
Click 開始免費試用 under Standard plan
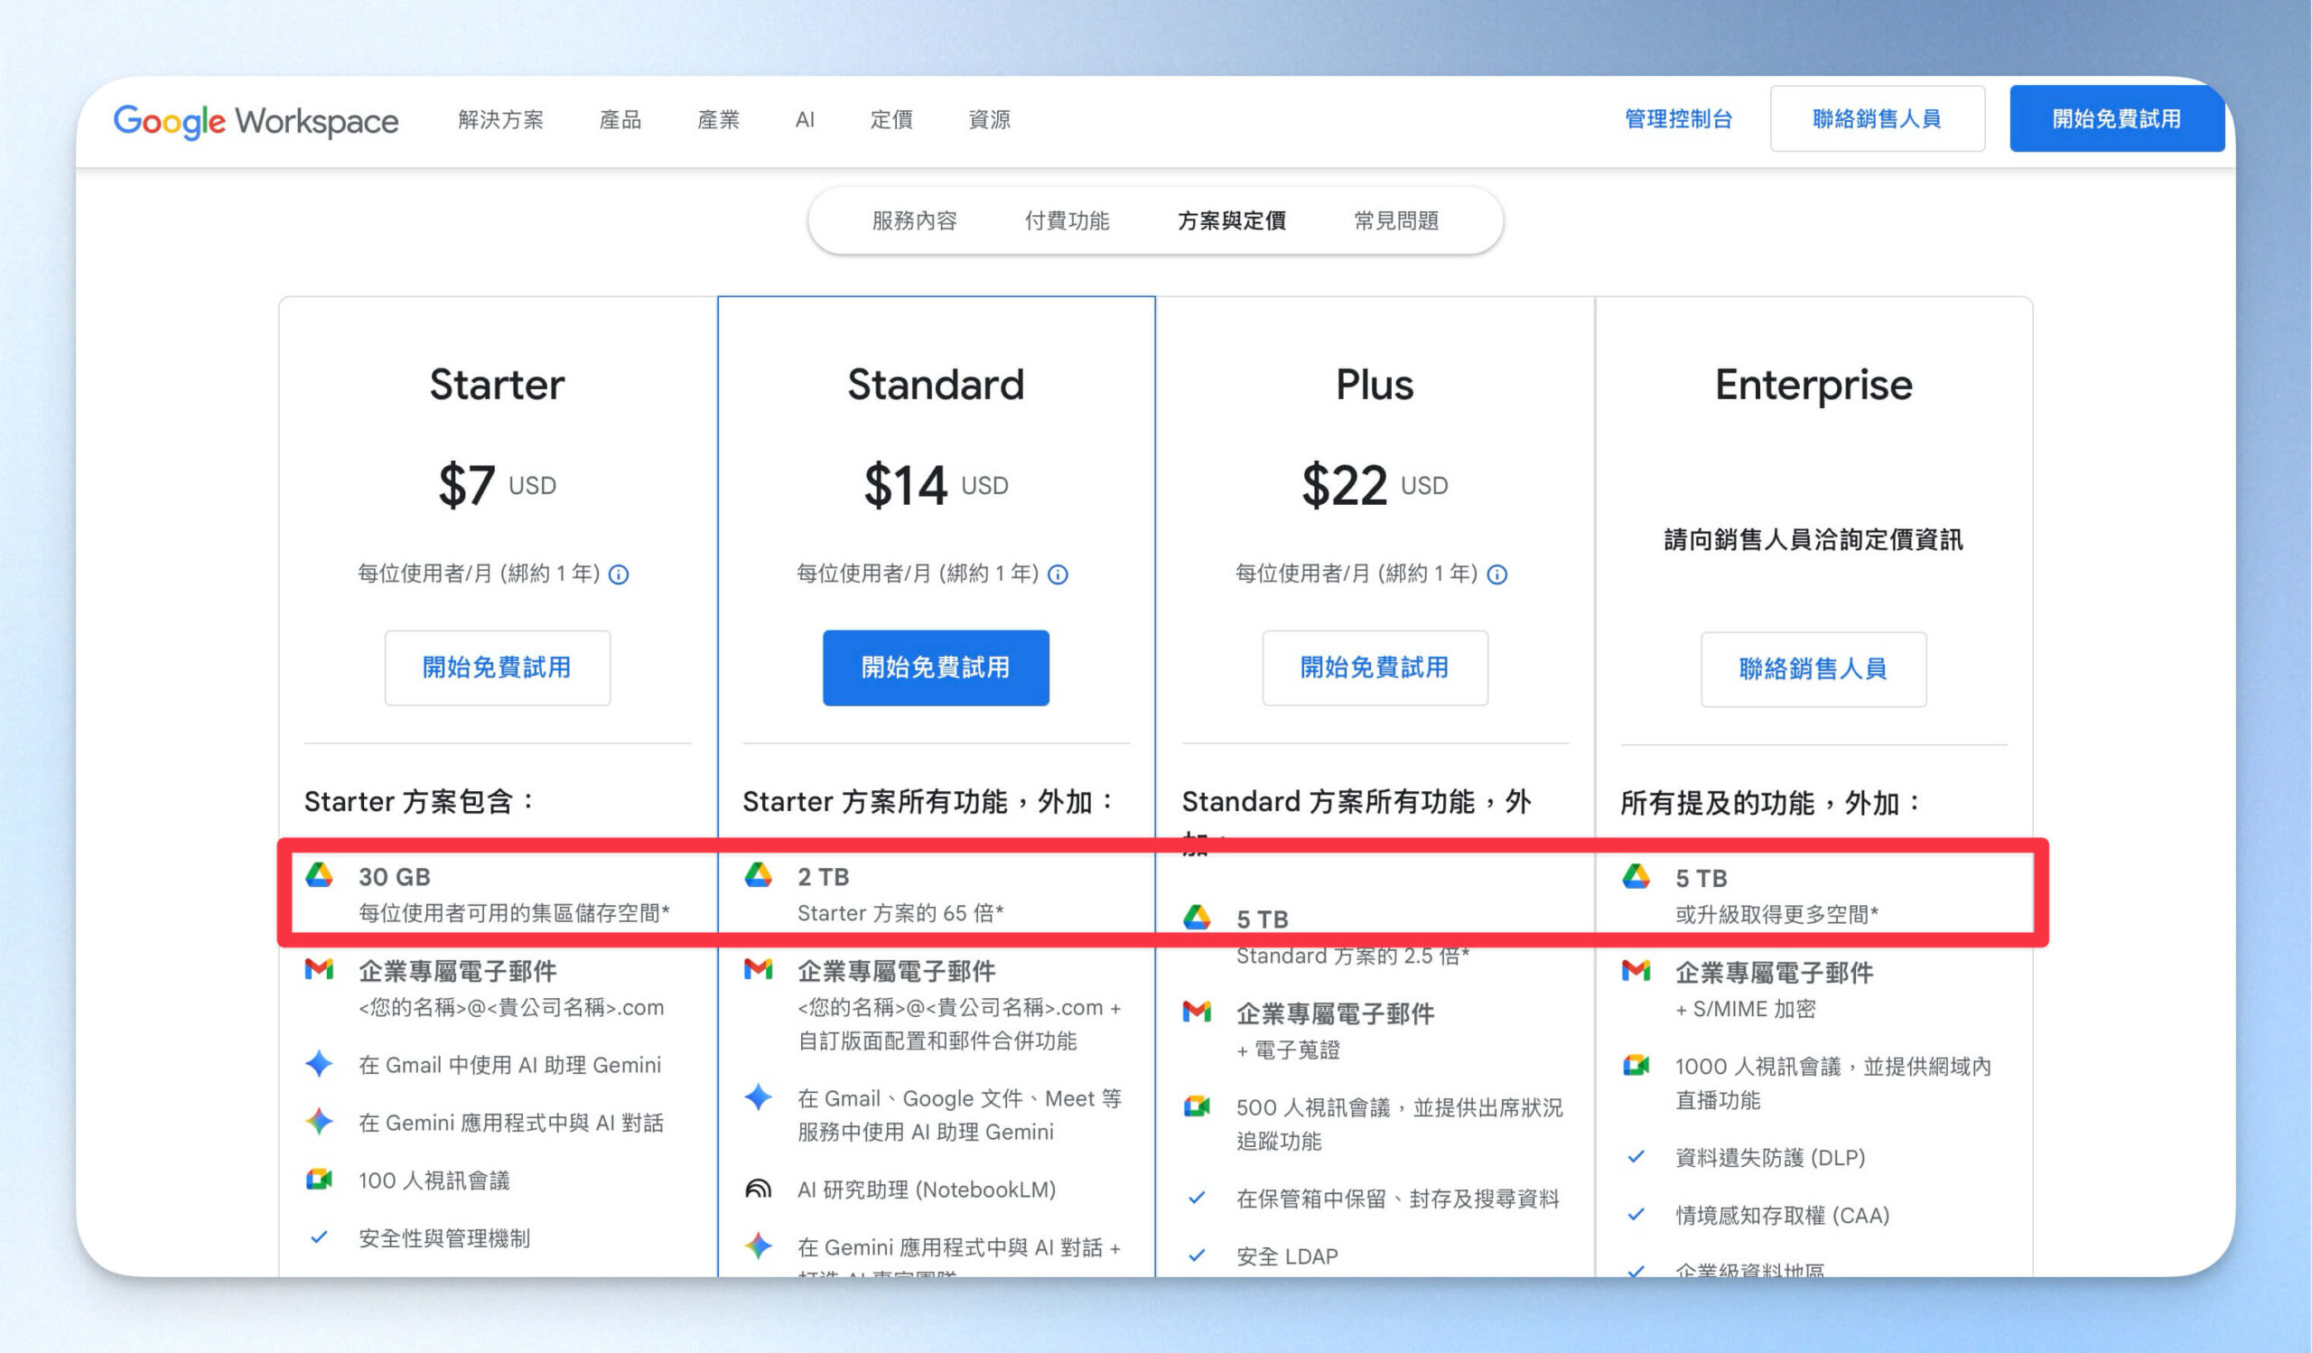tap(935, 667)
